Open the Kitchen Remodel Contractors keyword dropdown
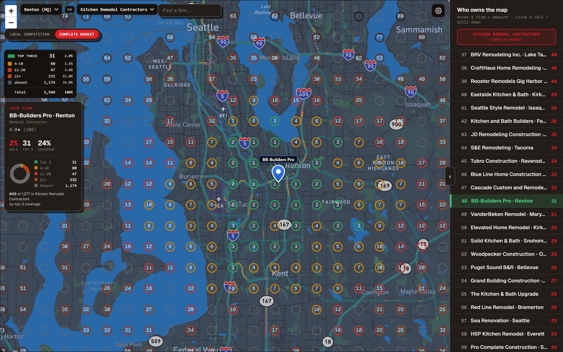563x352 pixels. tap(117, 10)
